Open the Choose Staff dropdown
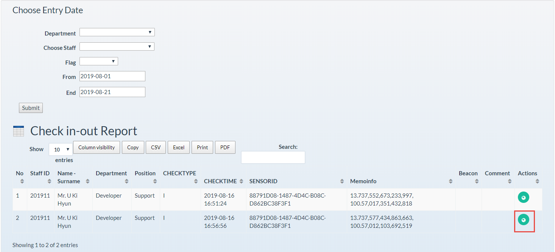 (117, 47)
